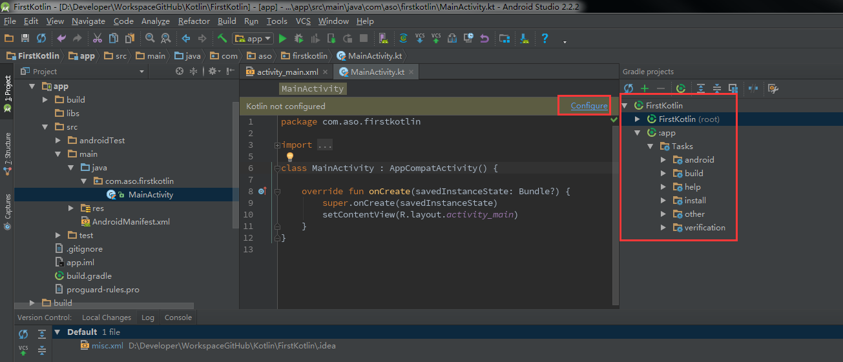Toggle fold marker on class MainActivity line
843x362 pixels.
[278, 168]
